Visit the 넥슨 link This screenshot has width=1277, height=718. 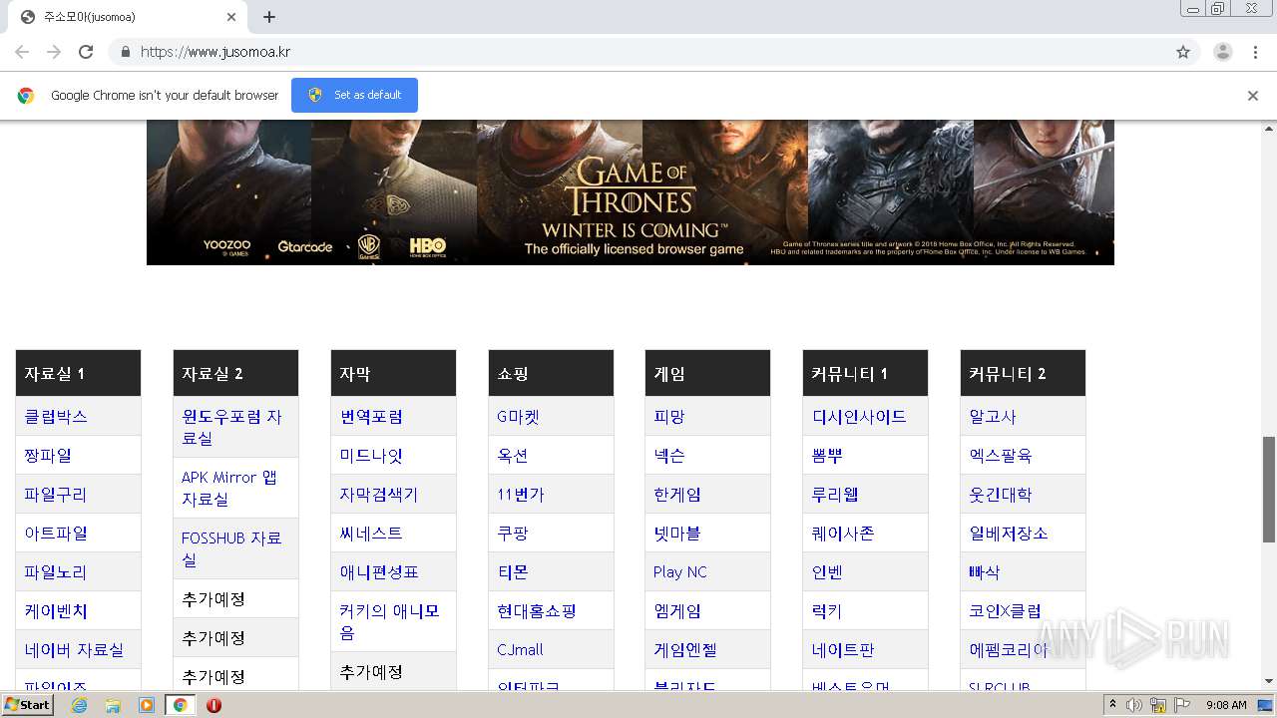point(669,456)
